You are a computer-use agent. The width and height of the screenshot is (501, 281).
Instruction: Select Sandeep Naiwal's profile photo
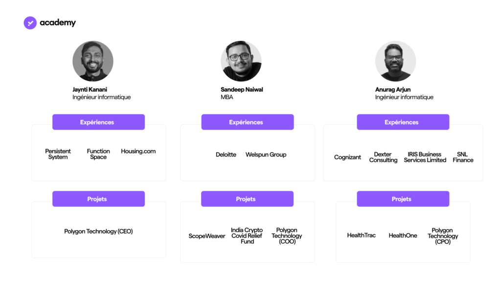tap(241, 61)
